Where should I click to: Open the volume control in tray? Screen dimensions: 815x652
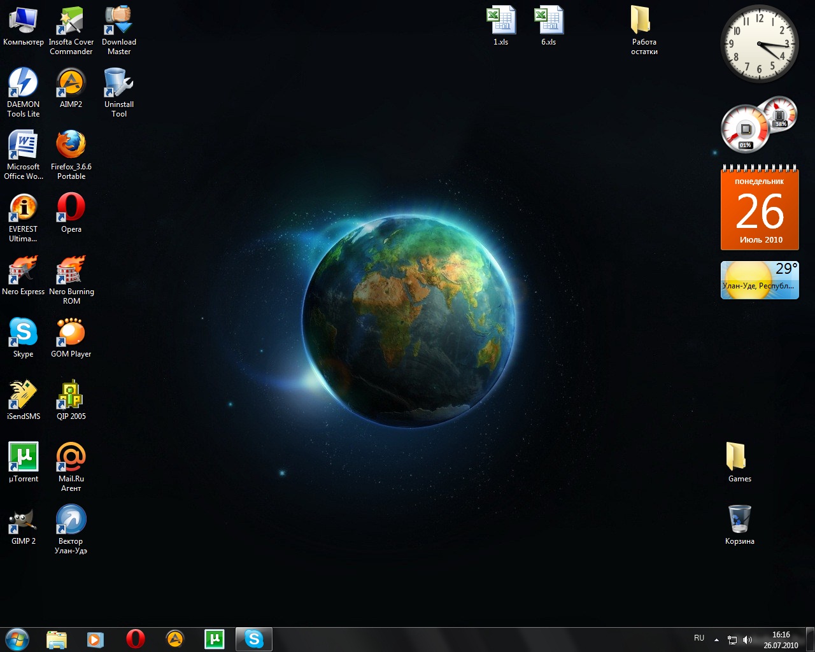(748, 640)
